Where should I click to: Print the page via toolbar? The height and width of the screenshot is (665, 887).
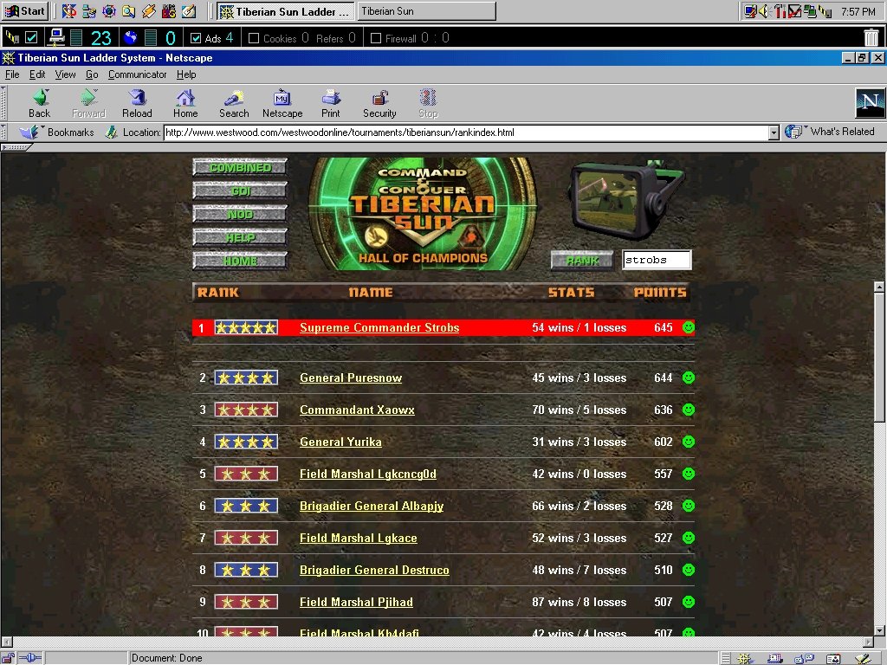(x=331, y=104)
